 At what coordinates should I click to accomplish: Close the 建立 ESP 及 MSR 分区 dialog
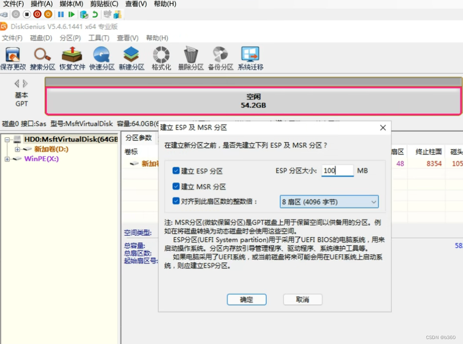(383, 128)
